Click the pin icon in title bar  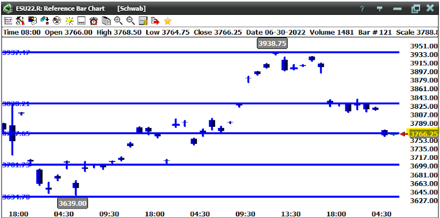[380, 9]
